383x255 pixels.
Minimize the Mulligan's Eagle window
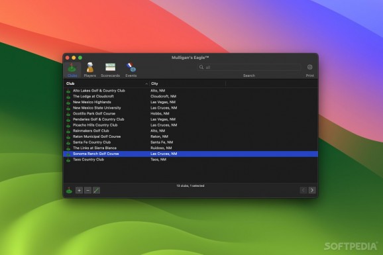74,58
